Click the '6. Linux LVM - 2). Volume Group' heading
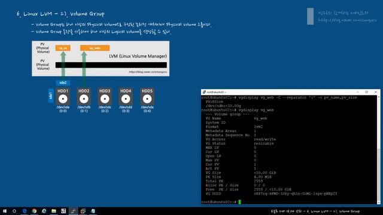 coord(60,14)
